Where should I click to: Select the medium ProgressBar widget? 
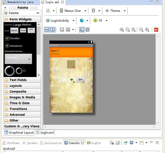(19, 71)
